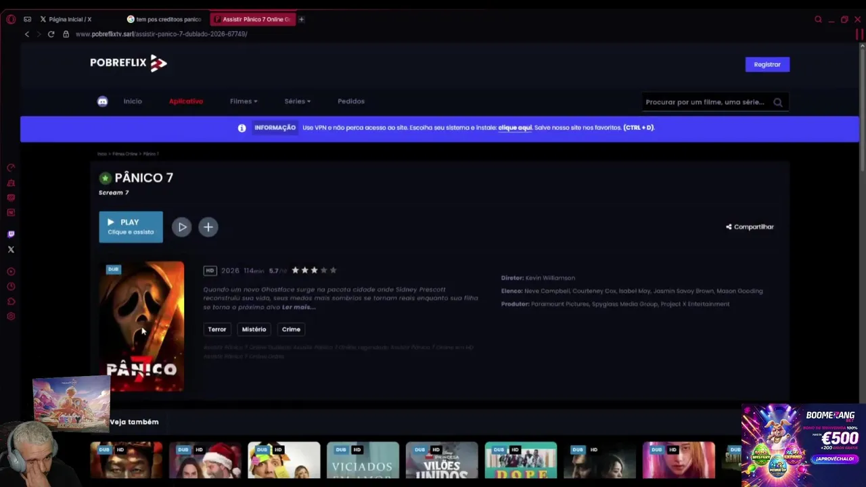Open the settings gear icon in sidebar
Viewport: 866px width, 487px height.
point(11,316)
